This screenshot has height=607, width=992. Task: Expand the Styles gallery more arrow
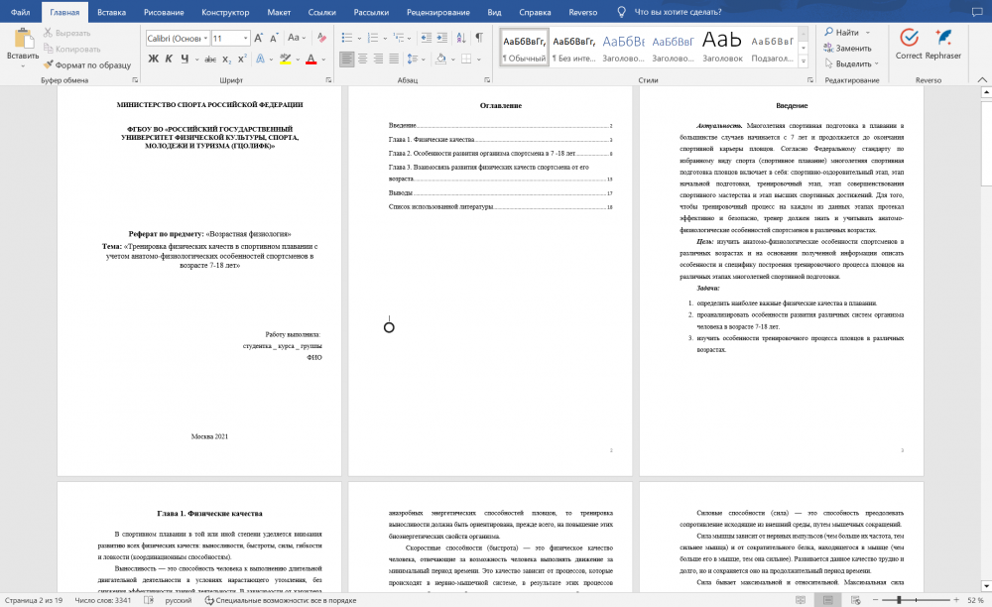[804, 61]
